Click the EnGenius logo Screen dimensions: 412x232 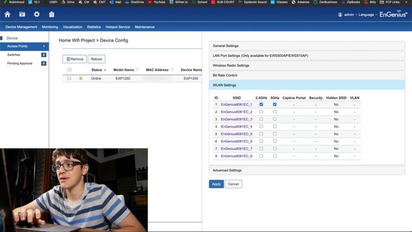point(393,14)
